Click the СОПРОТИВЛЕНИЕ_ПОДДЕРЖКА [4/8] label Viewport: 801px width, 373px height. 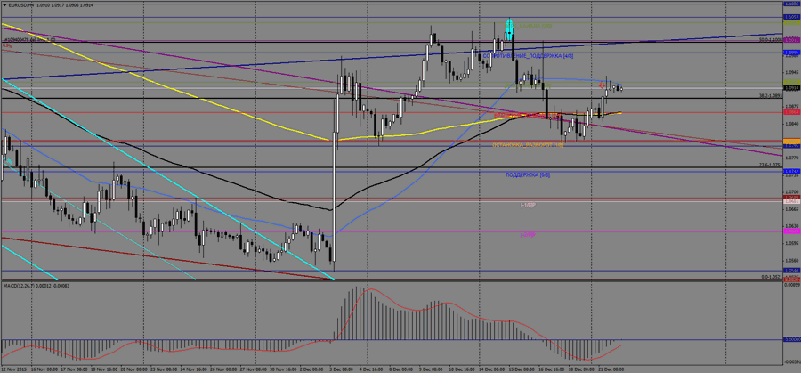528,56
